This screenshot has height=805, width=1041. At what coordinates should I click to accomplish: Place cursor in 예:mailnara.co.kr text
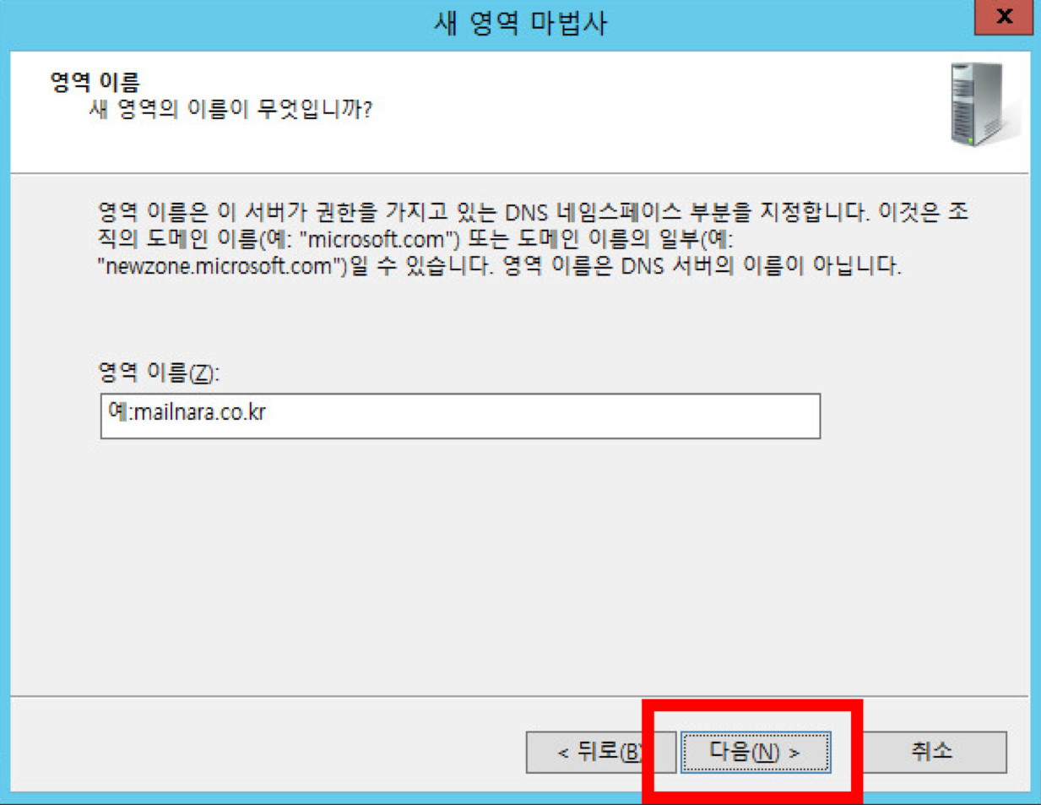pyautogui.click(x=187, y=413)
